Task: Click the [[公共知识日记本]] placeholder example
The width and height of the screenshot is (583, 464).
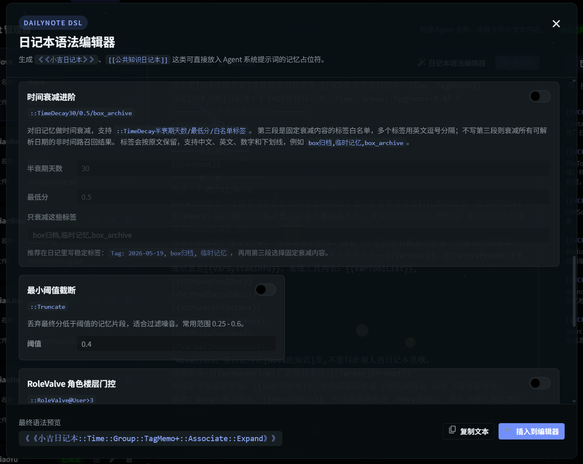Action: [x=138, y=60]
